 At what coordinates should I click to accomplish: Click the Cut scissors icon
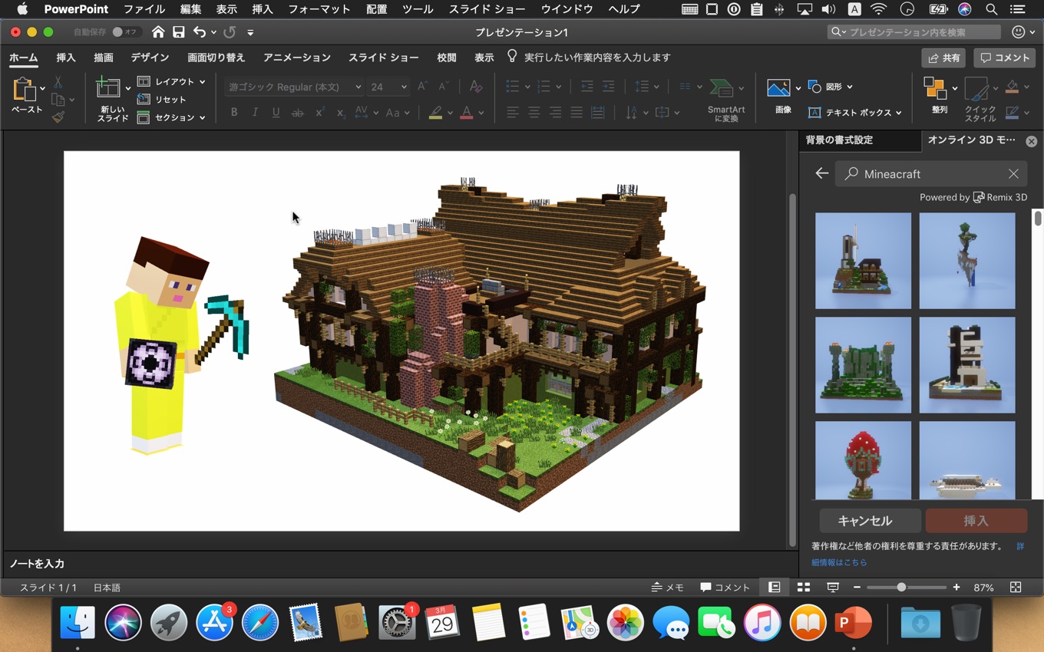pyautogui.click(x=58, y=83)
